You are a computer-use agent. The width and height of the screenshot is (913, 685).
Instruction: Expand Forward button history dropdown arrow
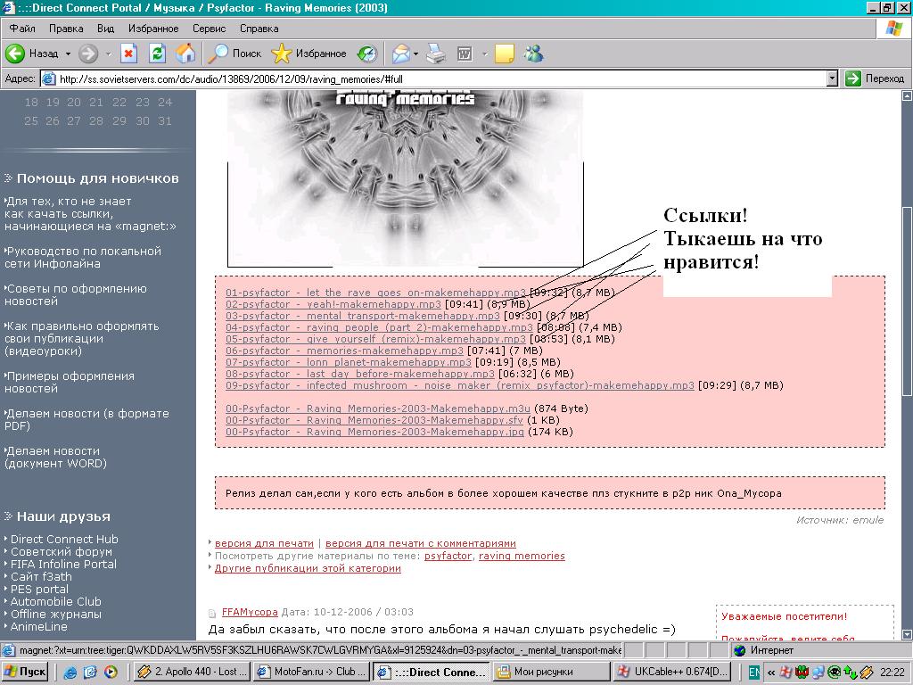click(x=108, y=54)
